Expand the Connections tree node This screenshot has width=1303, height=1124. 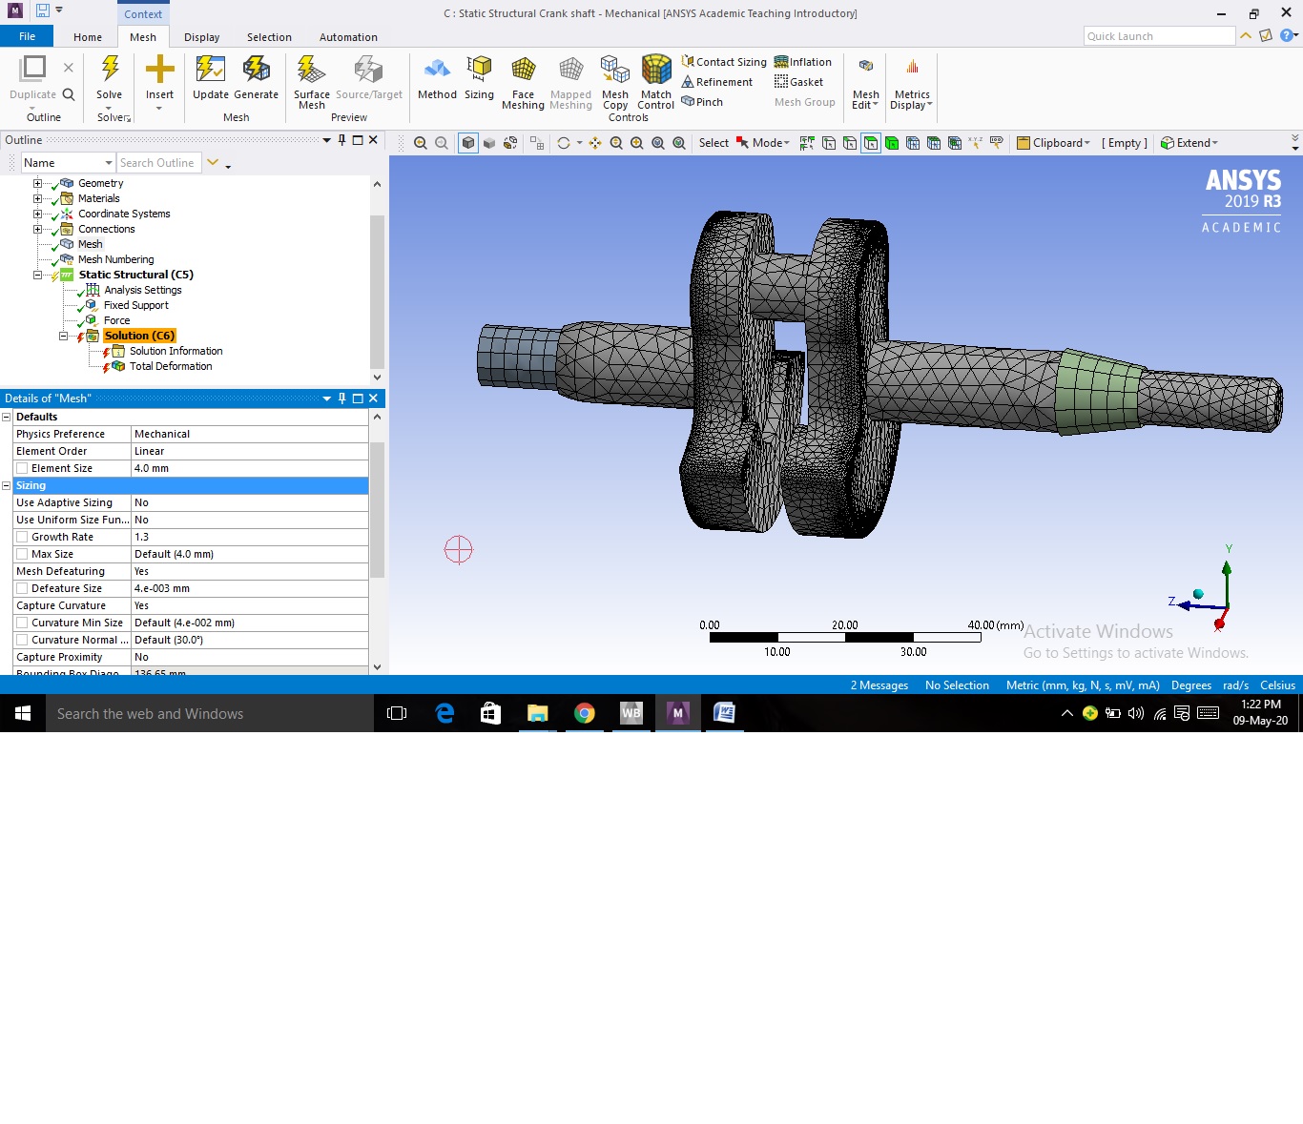pos(37,229)
